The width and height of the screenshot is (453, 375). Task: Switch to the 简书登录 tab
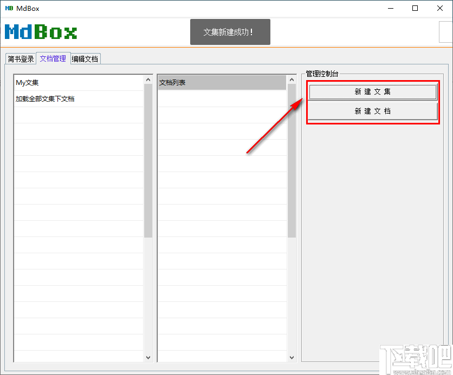point(20,58)
